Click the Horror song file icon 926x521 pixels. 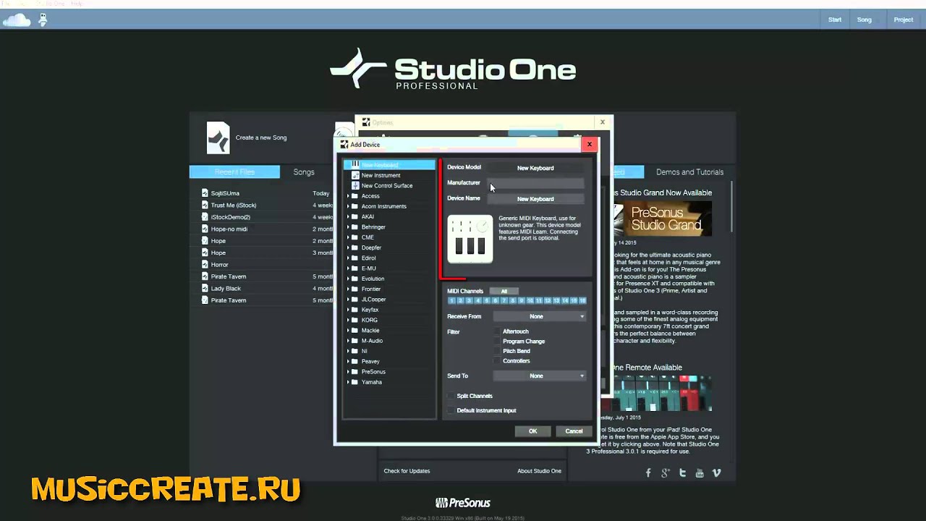coord(205,265)
